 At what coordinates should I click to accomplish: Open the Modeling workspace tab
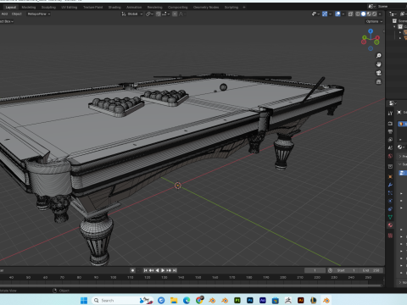pos(29,7)
